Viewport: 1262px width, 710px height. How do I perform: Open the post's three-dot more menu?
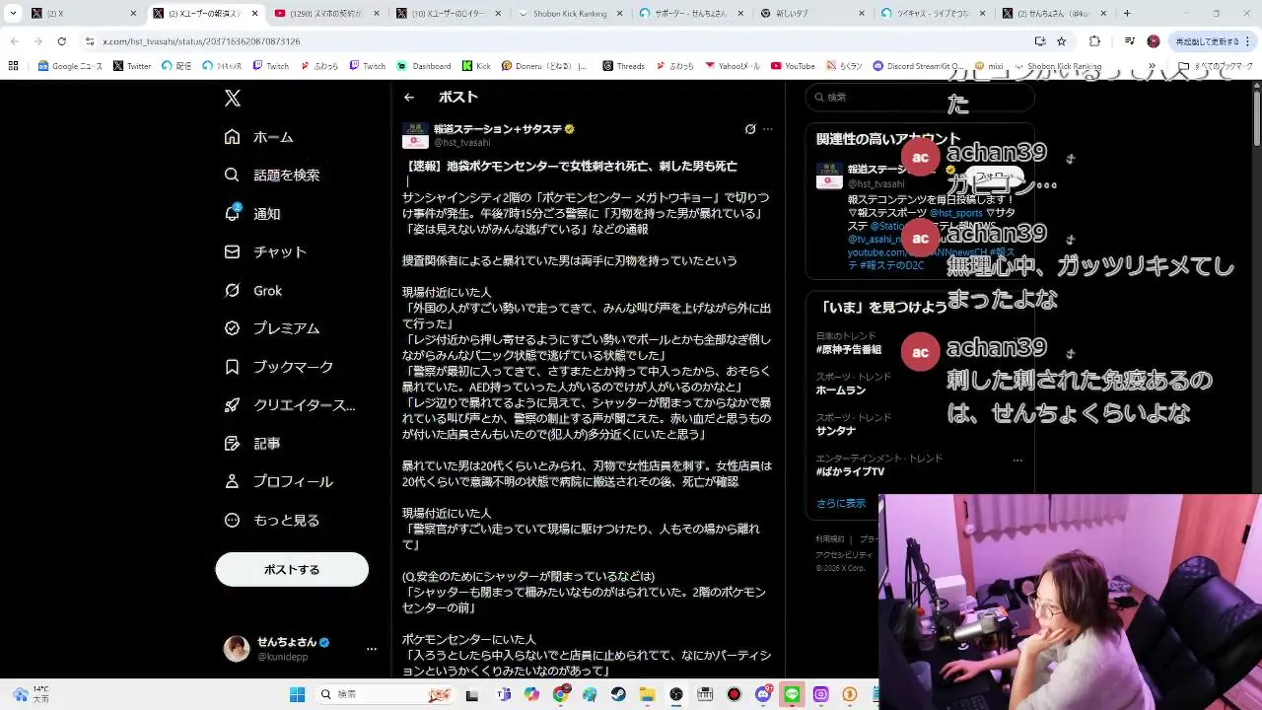(x=768, y=129)
